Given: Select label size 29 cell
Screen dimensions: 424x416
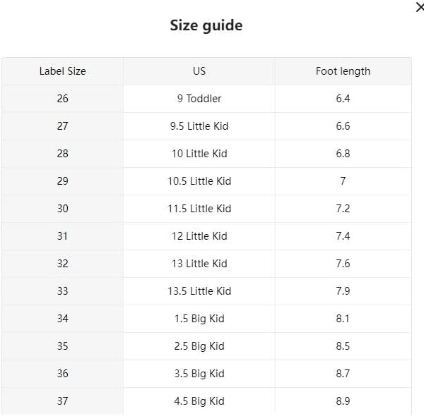Looking at the screenshot, I should (x=62, y=181).
